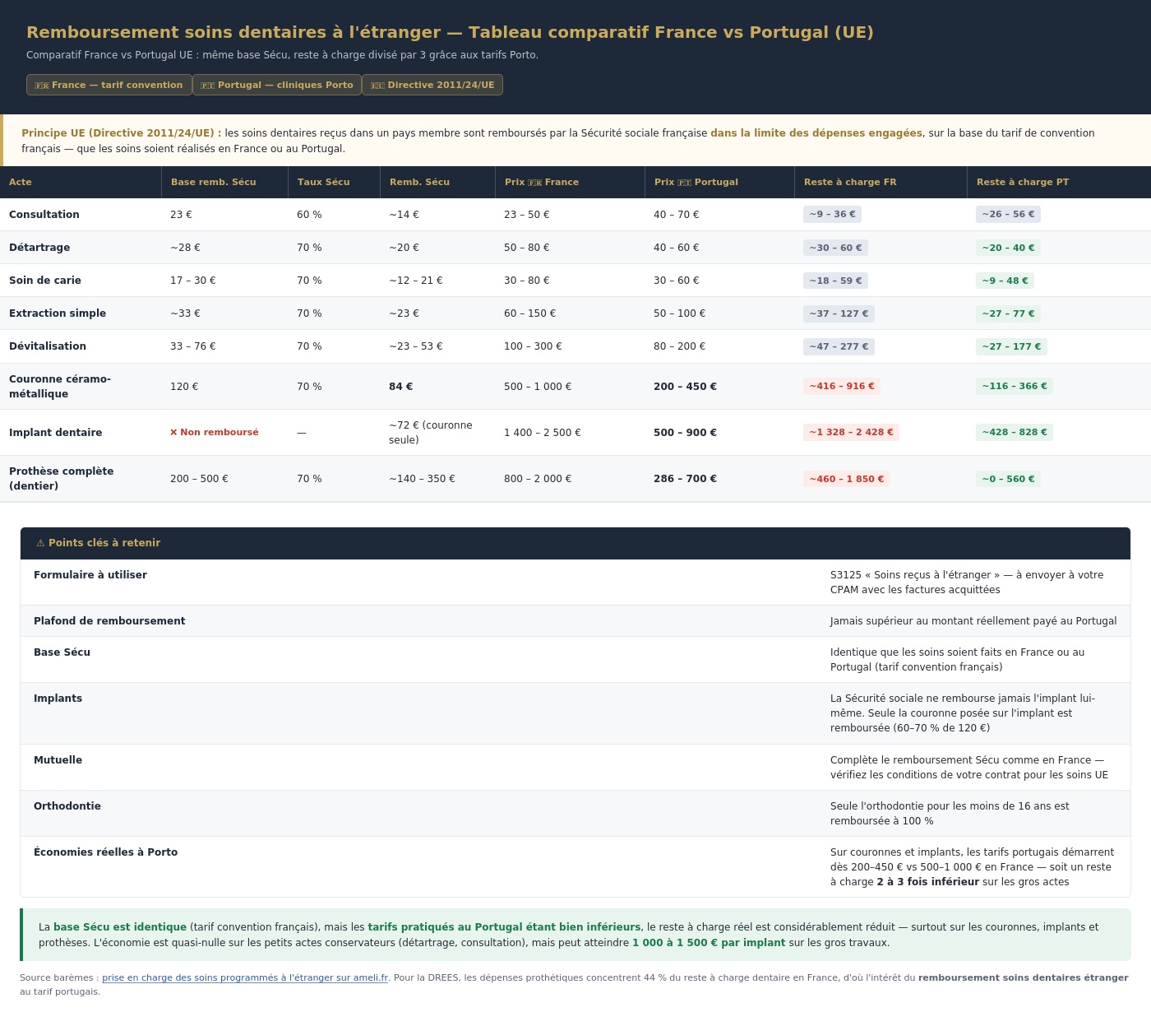Viewport: 1151px width, 1012px height.
Task: Select the 'Détartrage' row label
Action: (x=39, y=248)
